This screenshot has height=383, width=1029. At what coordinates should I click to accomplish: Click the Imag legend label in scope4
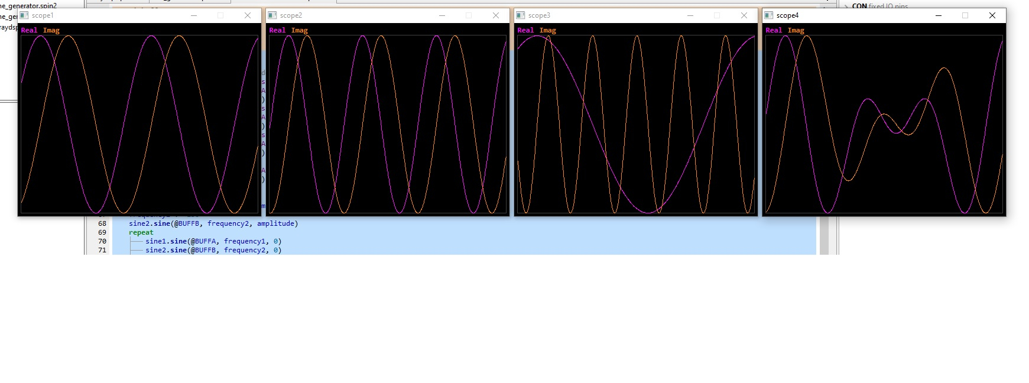click(796, 30)
